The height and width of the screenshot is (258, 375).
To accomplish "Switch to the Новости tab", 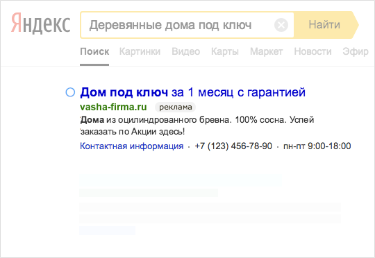I will 312,51.
